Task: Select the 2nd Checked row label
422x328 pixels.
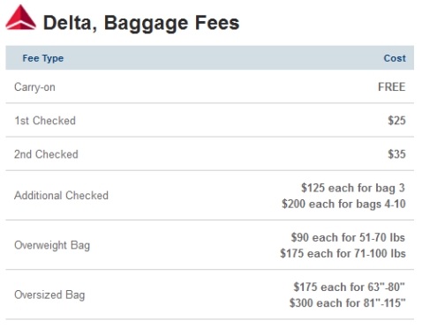Action: click(46, 154)
